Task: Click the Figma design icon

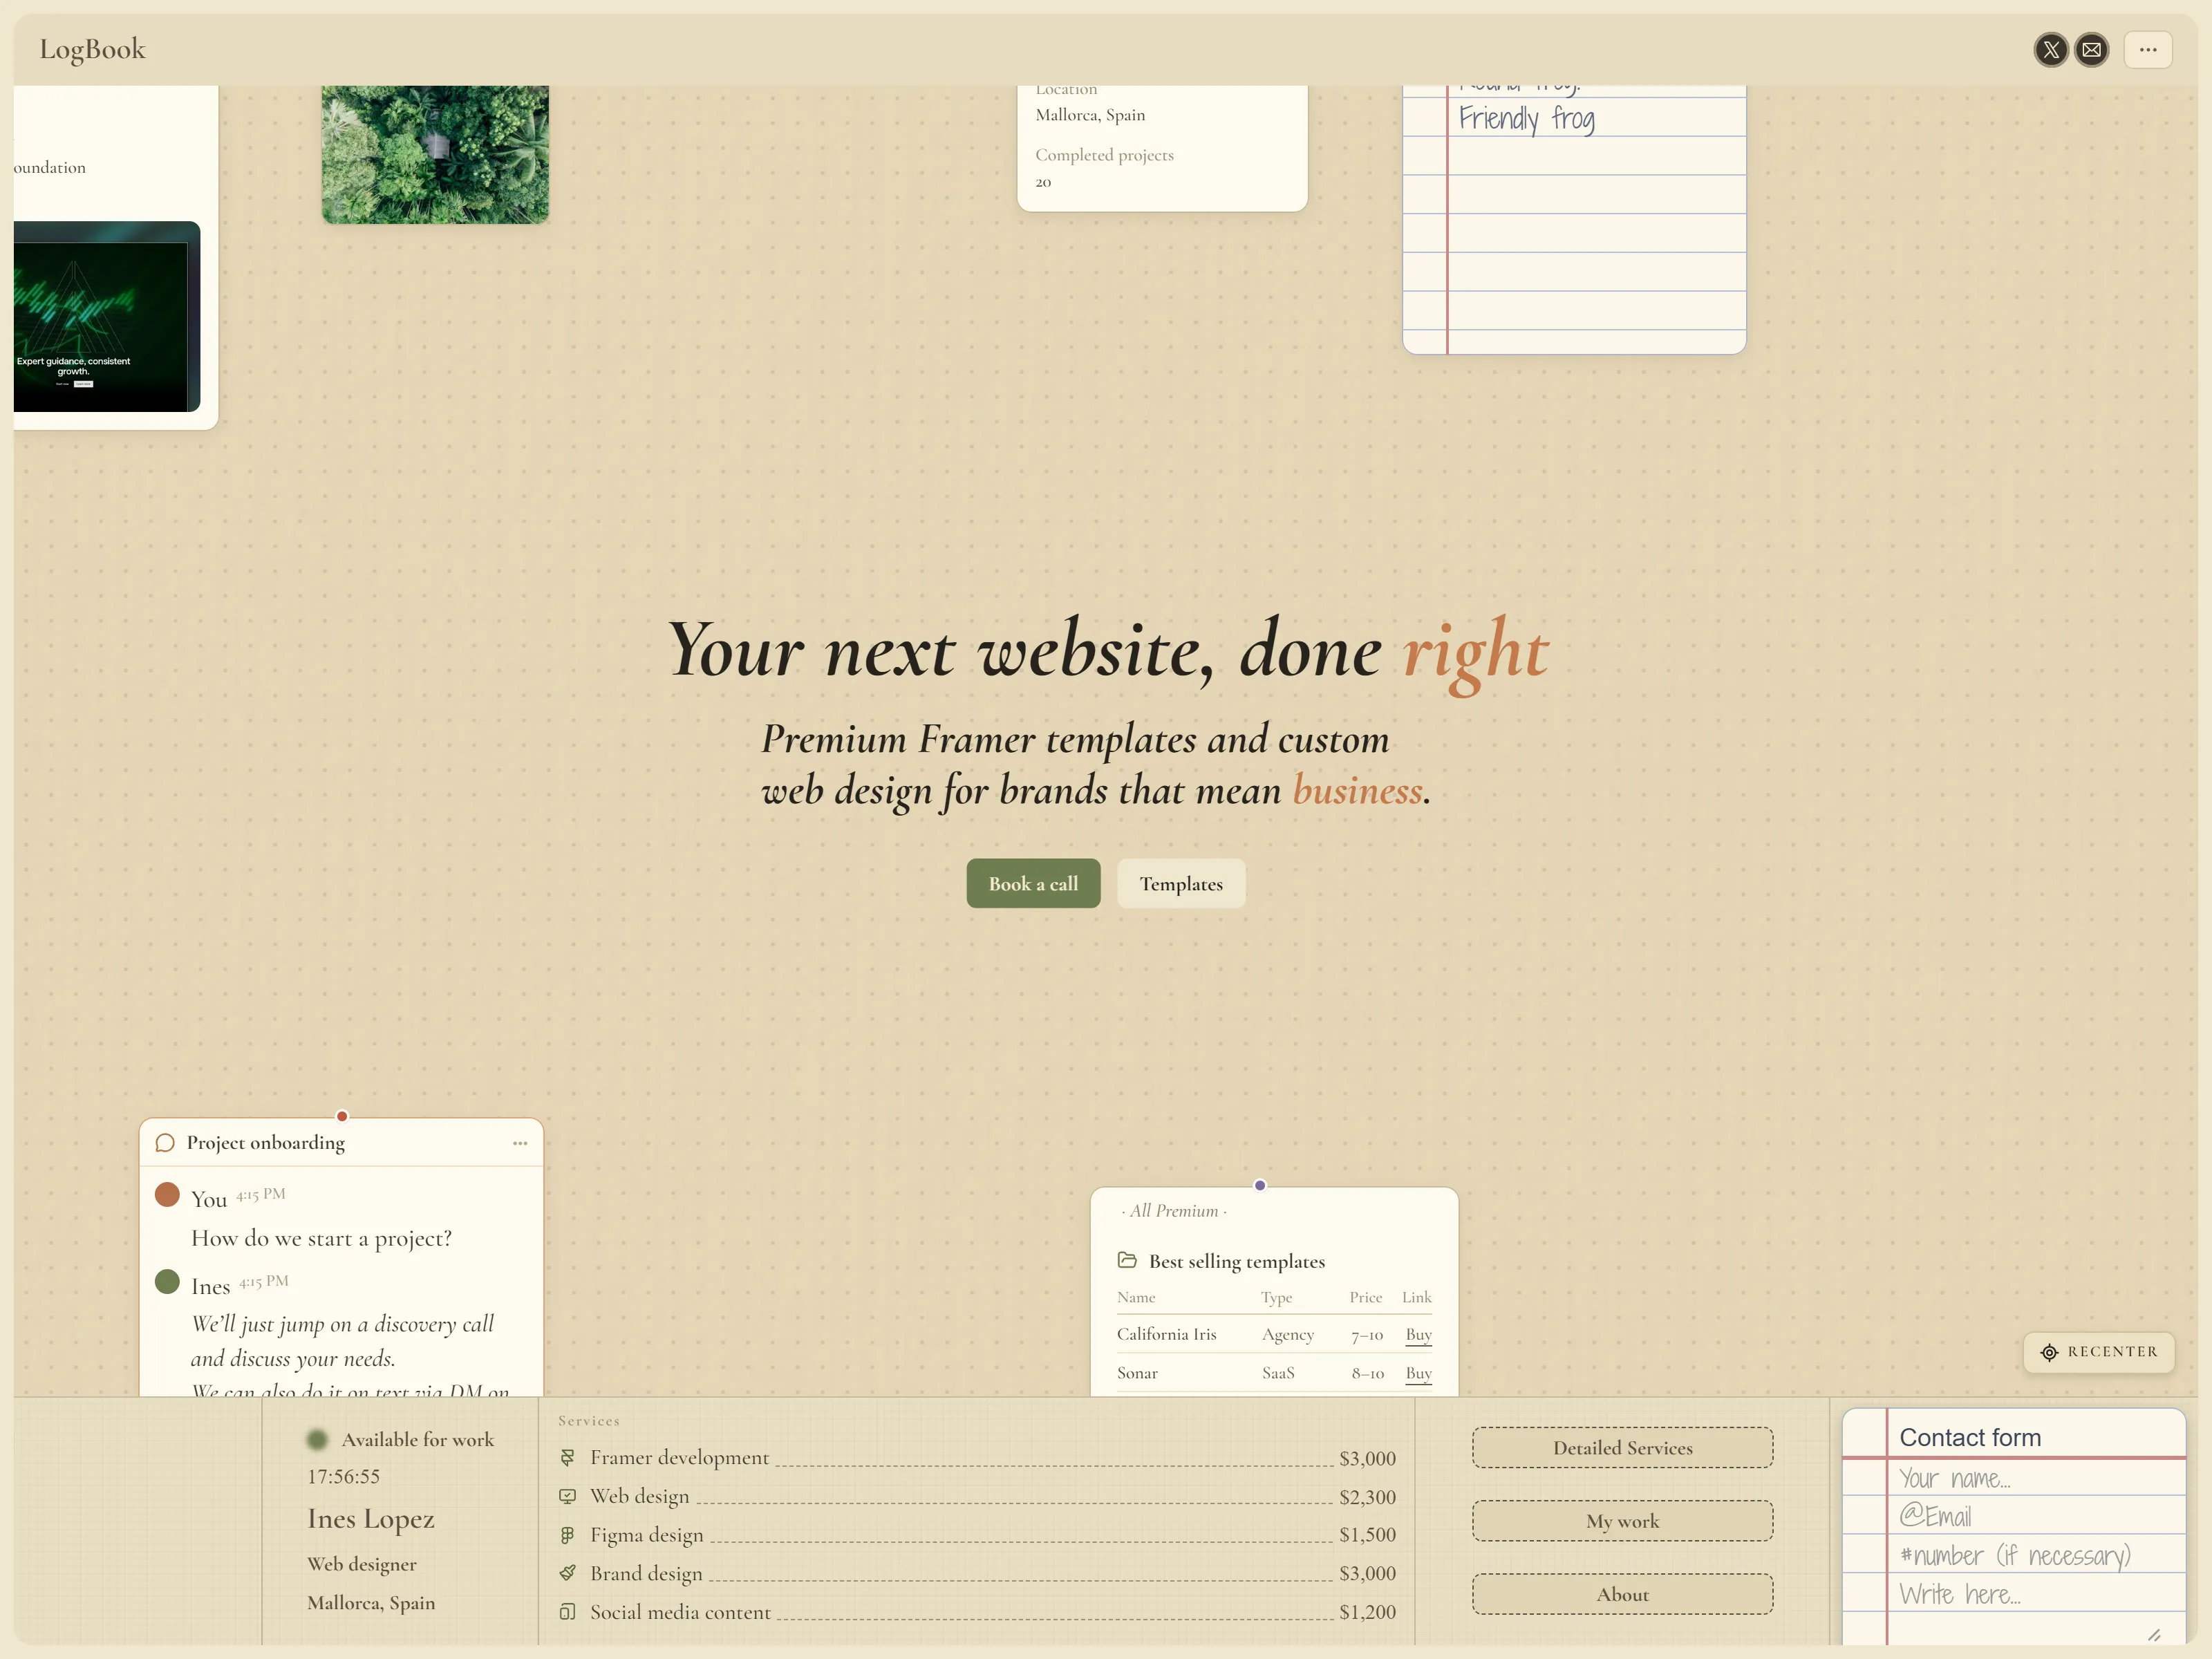Action: point(567,1534)
